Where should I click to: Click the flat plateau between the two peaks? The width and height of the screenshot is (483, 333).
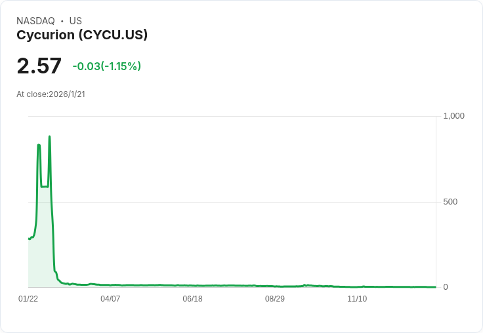(45, 187)
